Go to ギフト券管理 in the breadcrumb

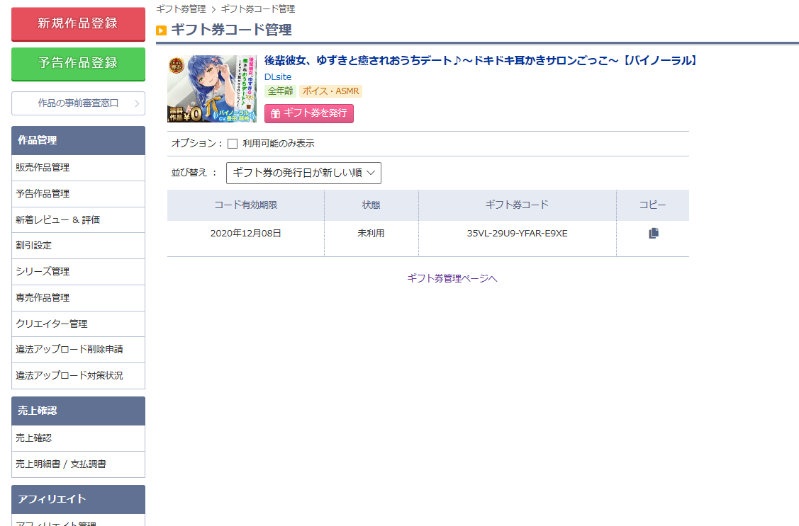tap(180, 9)
